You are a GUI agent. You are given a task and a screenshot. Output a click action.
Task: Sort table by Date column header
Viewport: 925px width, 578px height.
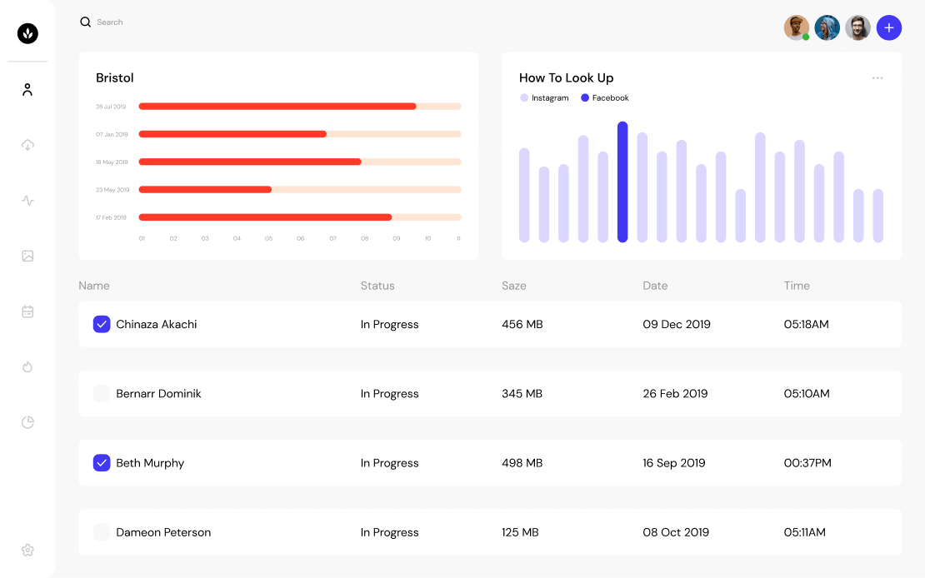[x=655, y=286]
